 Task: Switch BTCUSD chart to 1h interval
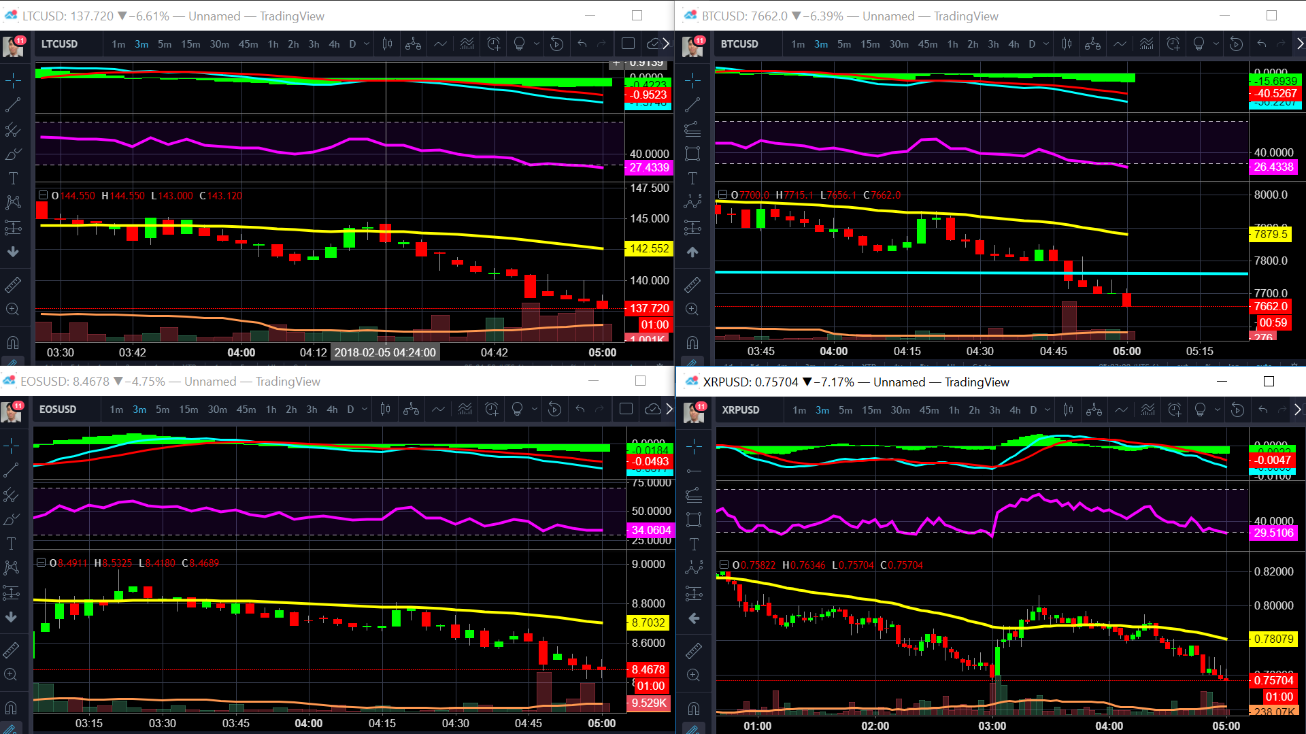[952, 44]
